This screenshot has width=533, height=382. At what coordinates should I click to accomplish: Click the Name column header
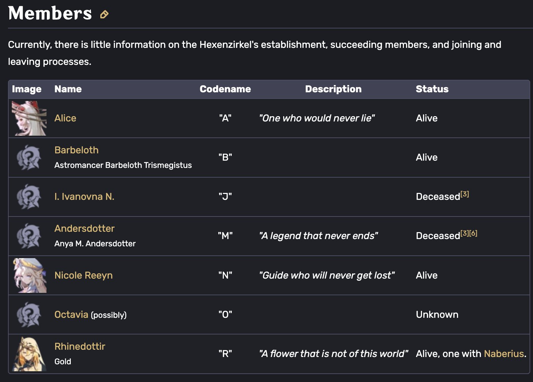68,89
